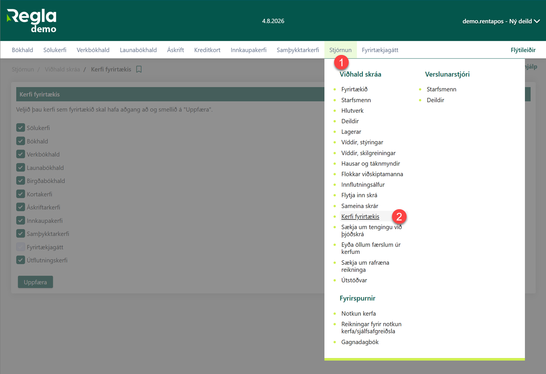Open the Sölukerfi top menu
The image size is (546, 374).
[55, 50]
